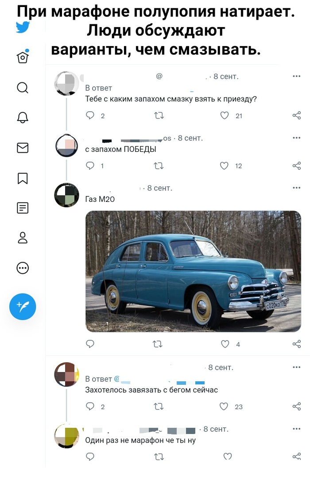
Task: Open the blue GAZ M20 car photo
Action: pos(193,271)
